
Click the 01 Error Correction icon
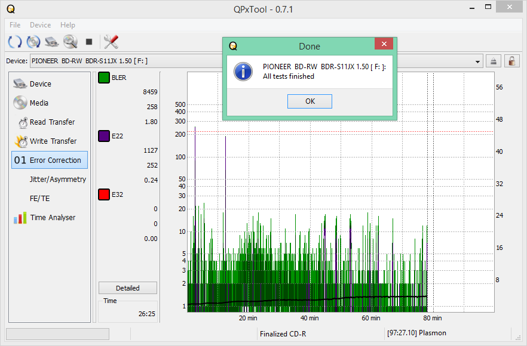coord(20,160)
